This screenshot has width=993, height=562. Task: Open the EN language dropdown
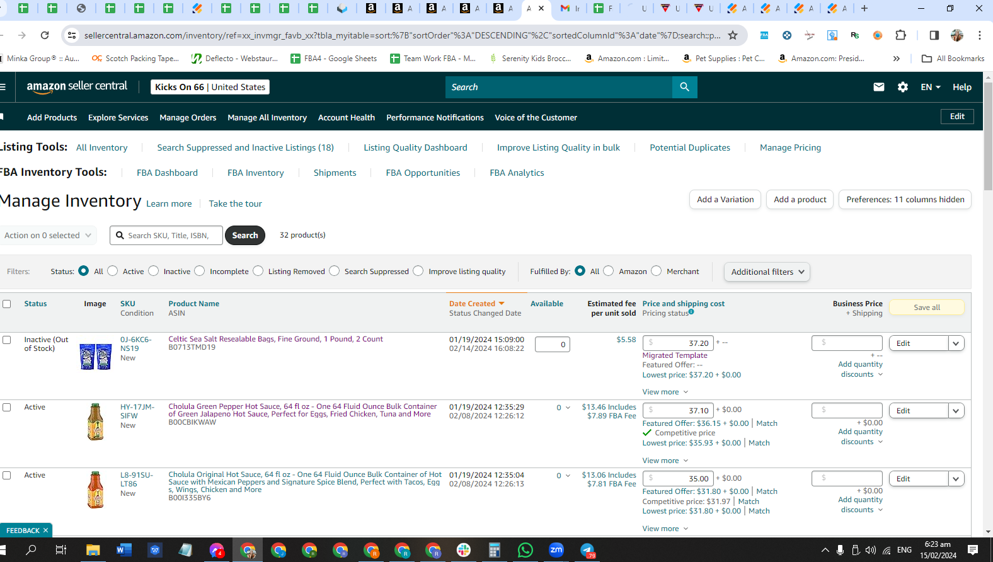point(931,87)
